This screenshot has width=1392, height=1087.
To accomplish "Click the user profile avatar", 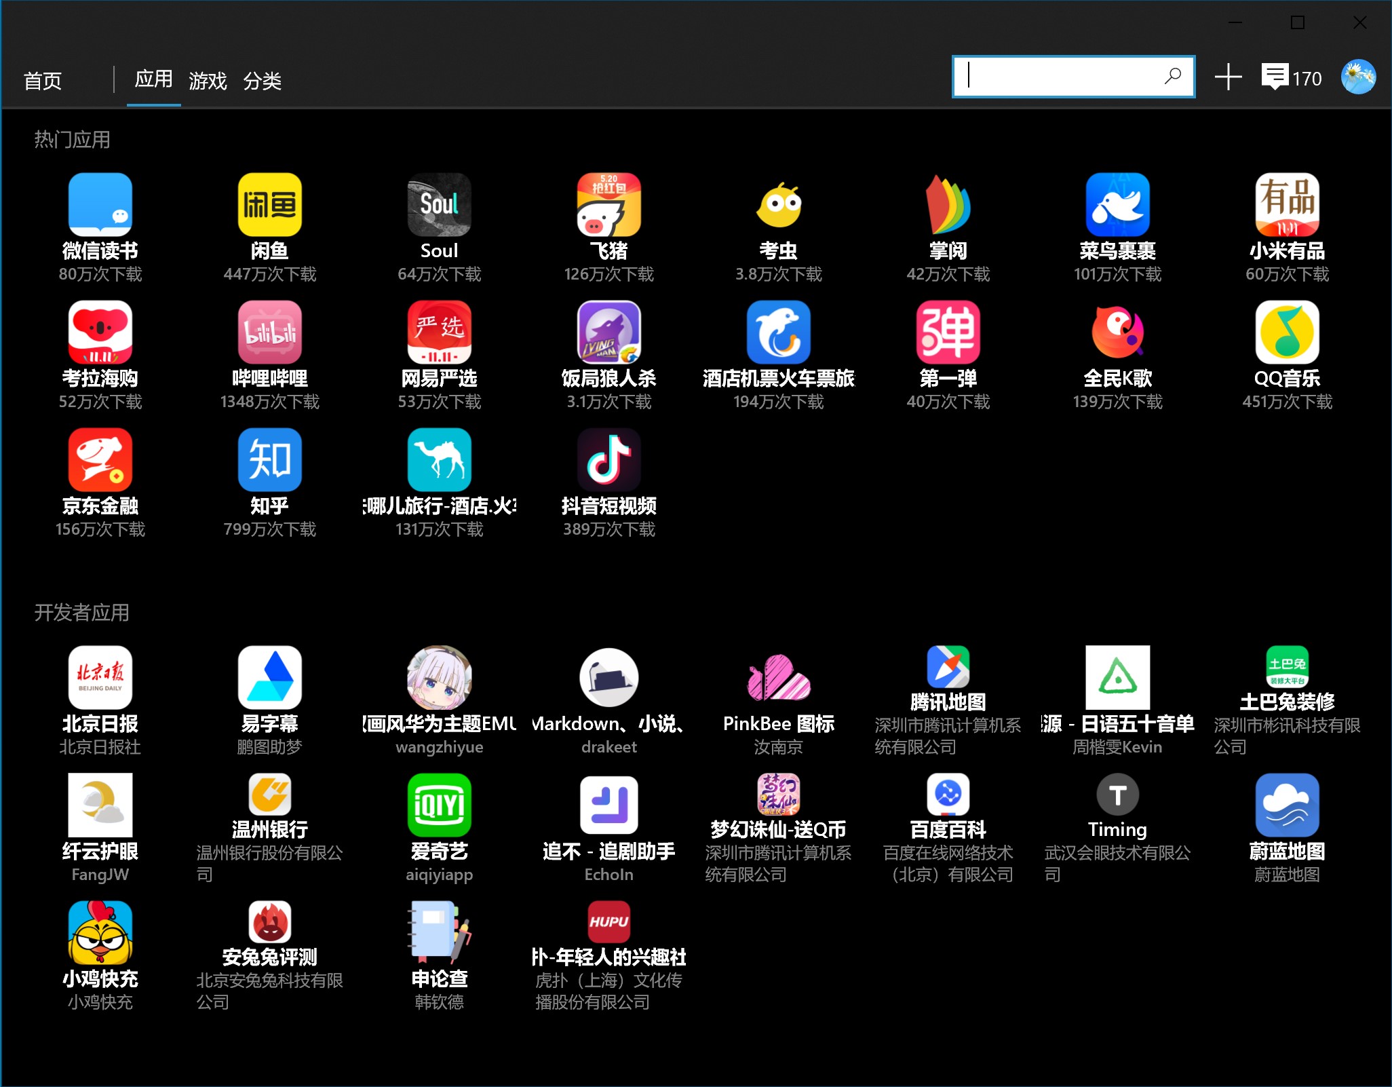I will tap(1358, 77).
